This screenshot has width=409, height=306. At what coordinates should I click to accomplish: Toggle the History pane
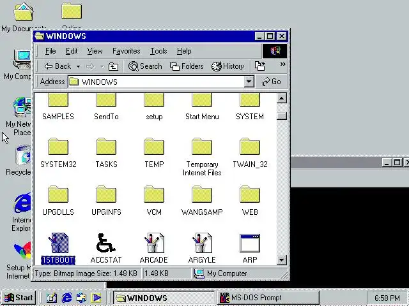pyautogui.click(x=228, y=66)
